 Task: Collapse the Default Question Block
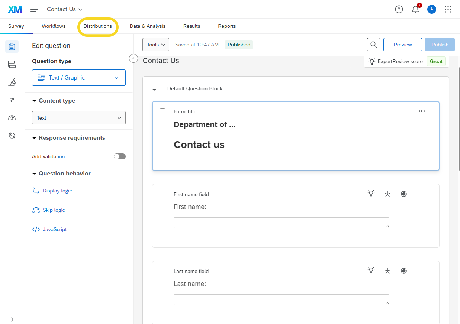[x=154, y=89]
